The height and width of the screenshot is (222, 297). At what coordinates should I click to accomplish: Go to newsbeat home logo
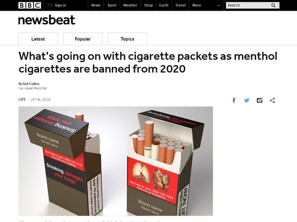46,20
